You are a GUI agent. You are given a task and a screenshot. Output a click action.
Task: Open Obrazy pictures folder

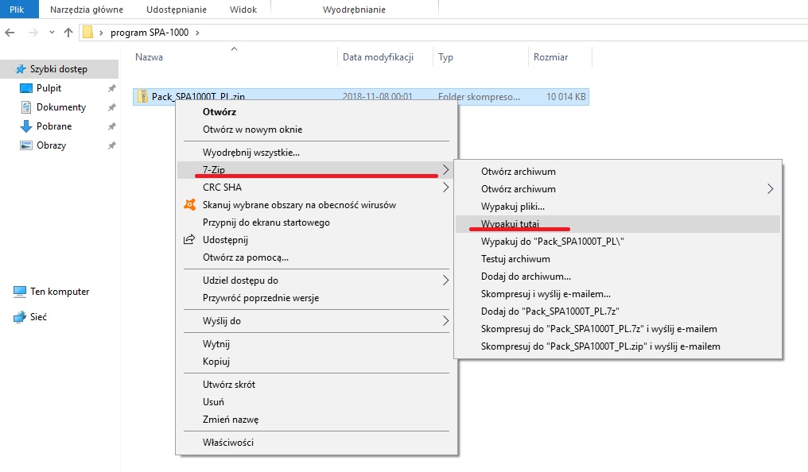pos(51,145)
